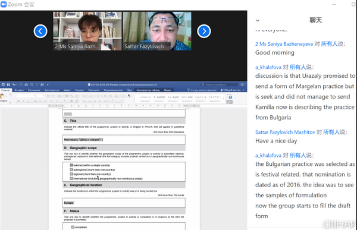The height and width of the screenshot is (230, 357).
Task: Check the subregional checkbox
Action: [x=71, y=170]
